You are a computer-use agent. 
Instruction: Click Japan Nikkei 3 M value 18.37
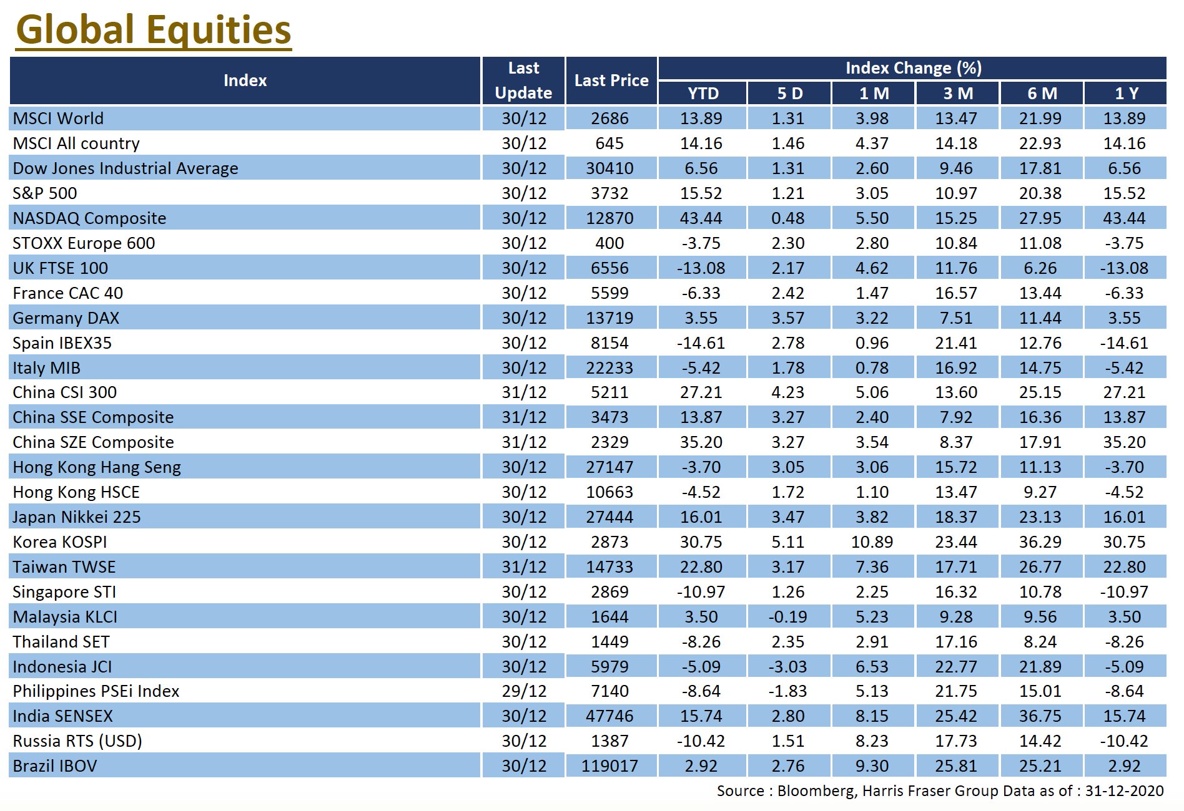coord(956,517)
